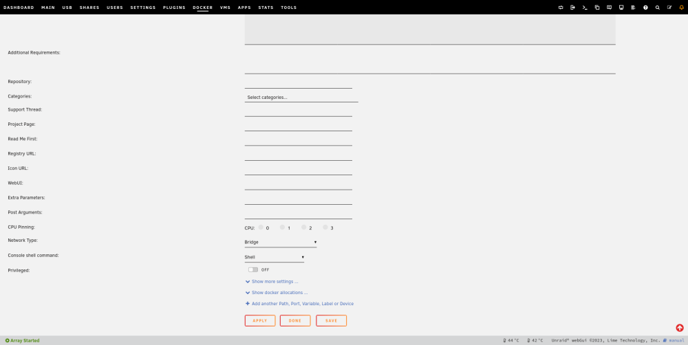Open the VMs page
Screen dimensions: 688x345
point(225,8)
